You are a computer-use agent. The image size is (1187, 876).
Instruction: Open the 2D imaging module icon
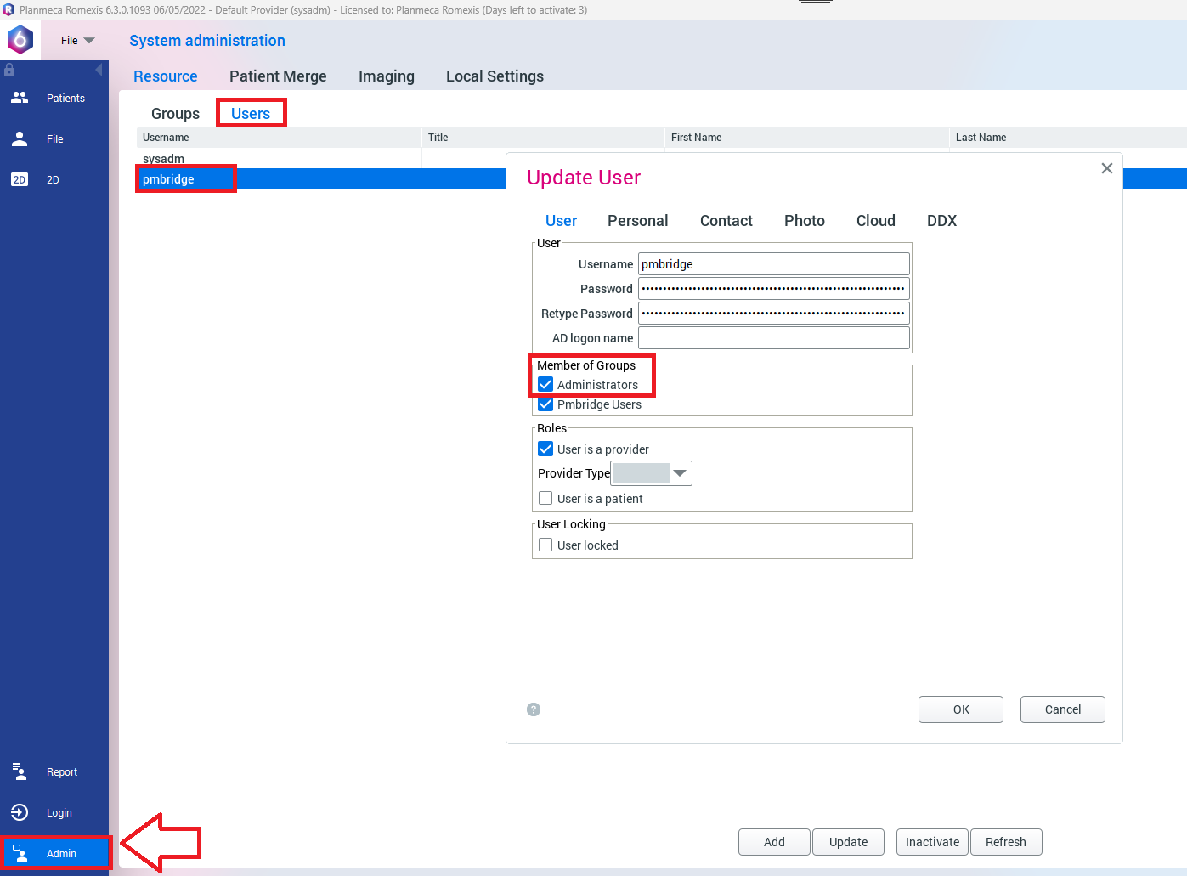click(20, 179)
